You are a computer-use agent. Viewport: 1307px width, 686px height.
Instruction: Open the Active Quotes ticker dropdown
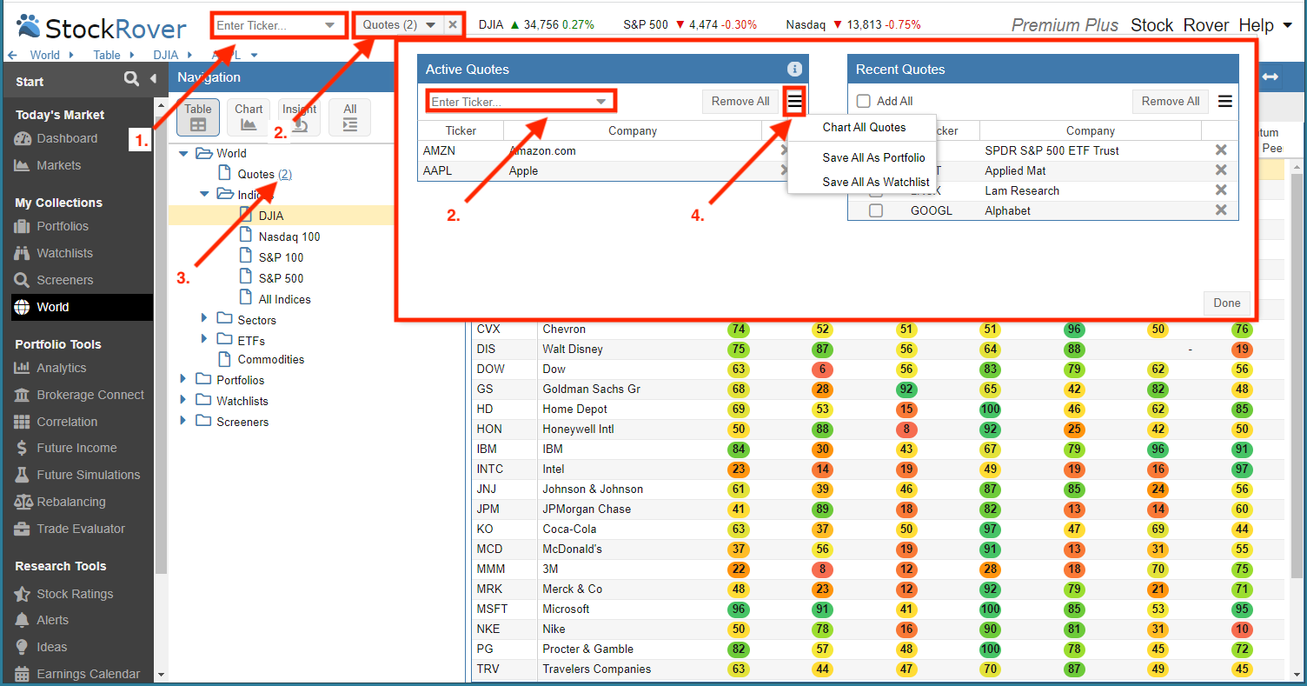(x=601, y=102)
